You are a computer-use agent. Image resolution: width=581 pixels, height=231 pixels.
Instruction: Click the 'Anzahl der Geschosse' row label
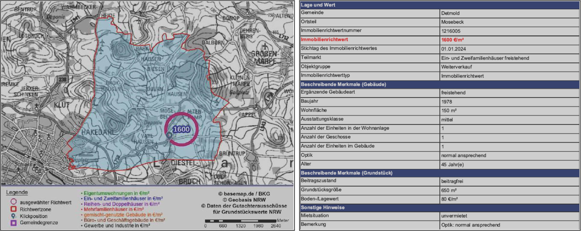click(x=326, y=137)
